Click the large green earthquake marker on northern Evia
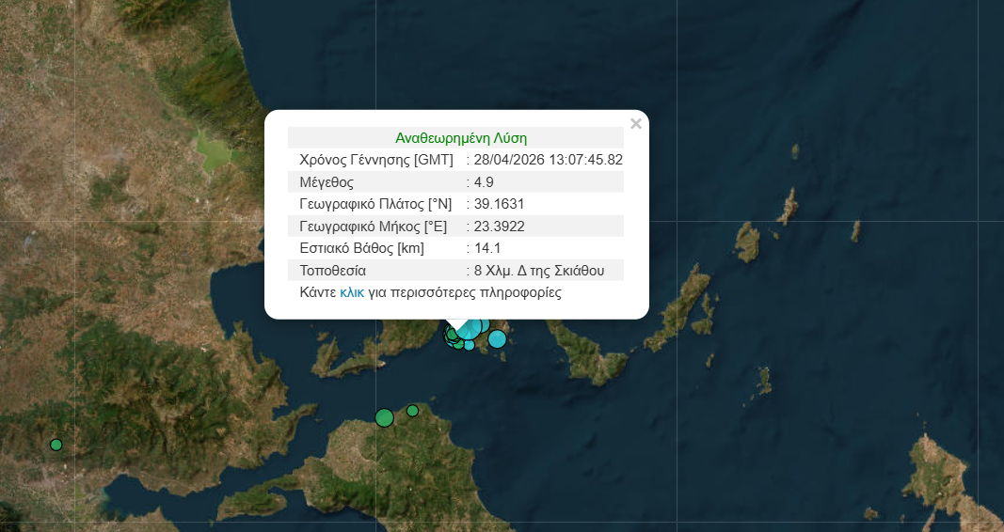Viewport: 1004px width, 532px height. coord(384,417)
